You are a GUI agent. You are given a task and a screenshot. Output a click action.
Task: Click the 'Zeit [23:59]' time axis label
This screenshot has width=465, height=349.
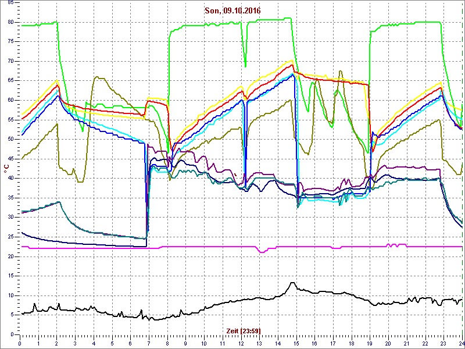pos(244,330)
